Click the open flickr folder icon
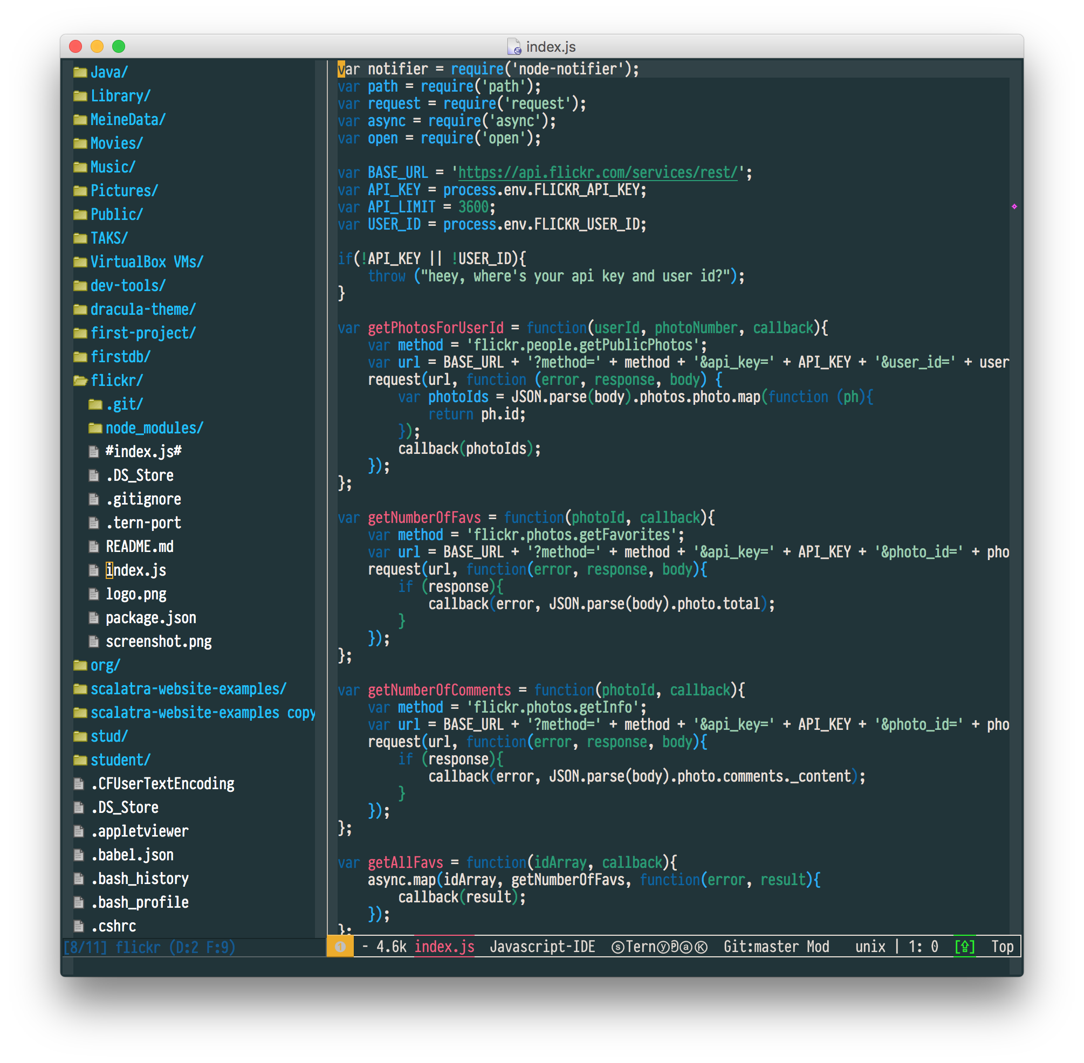The height and width of the screenshot is (1063, 1084). 80,381
